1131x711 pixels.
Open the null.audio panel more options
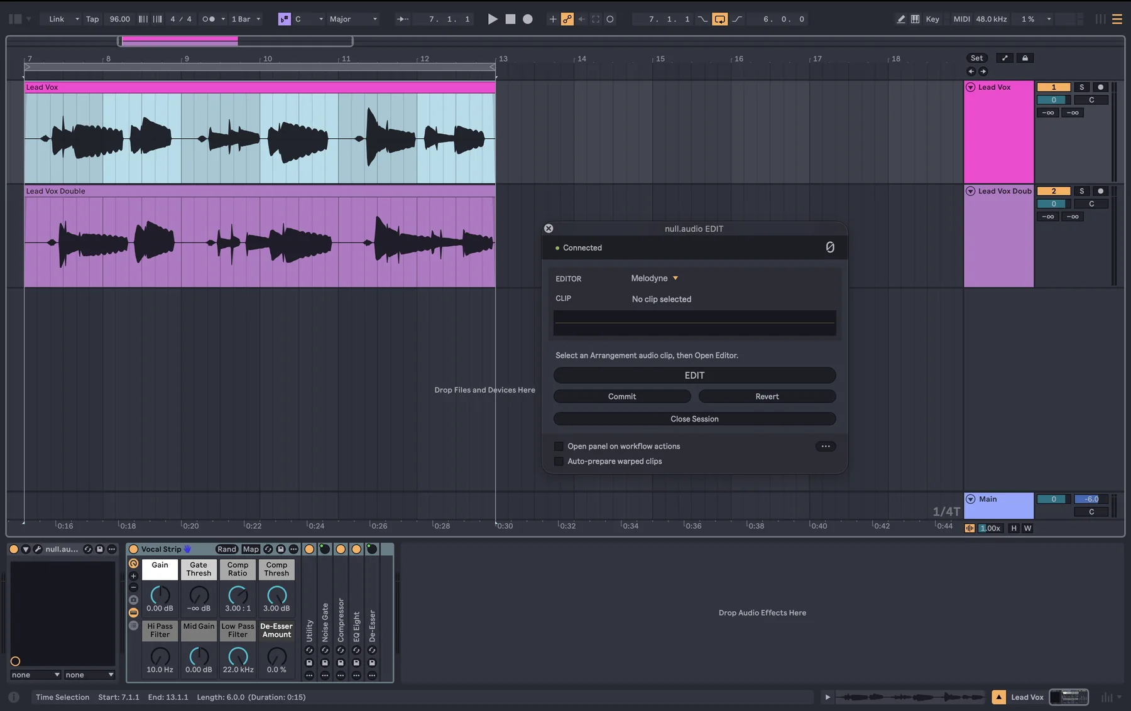(x=826, y=447)
